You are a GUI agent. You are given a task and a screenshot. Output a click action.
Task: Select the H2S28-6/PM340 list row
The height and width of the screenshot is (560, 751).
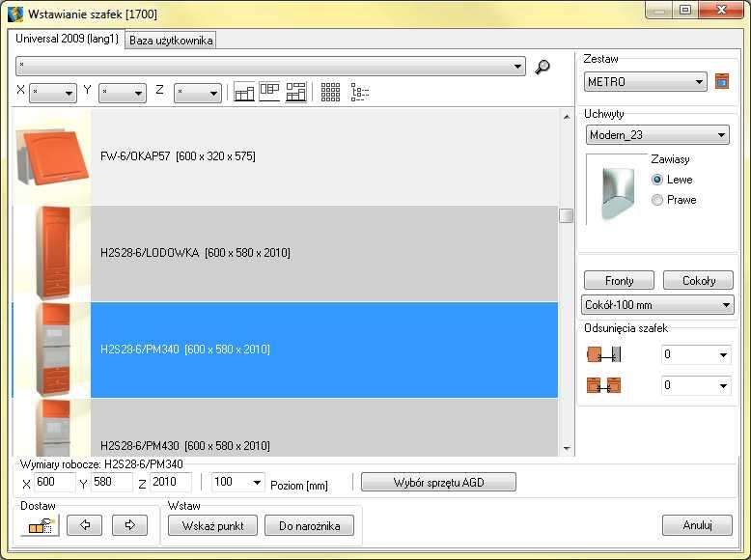pos(285,350)
